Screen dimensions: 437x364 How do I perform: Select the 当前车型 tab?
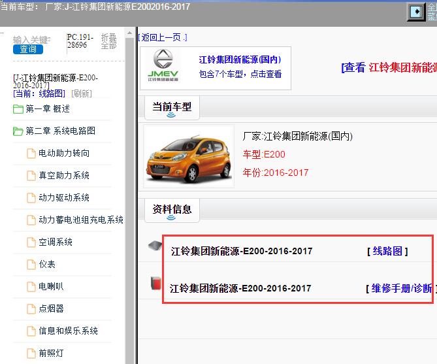click(x=172, y=108)
